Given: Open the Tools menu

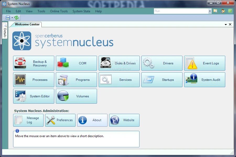Looking at the screenshot, I should [x=41, y=11].
